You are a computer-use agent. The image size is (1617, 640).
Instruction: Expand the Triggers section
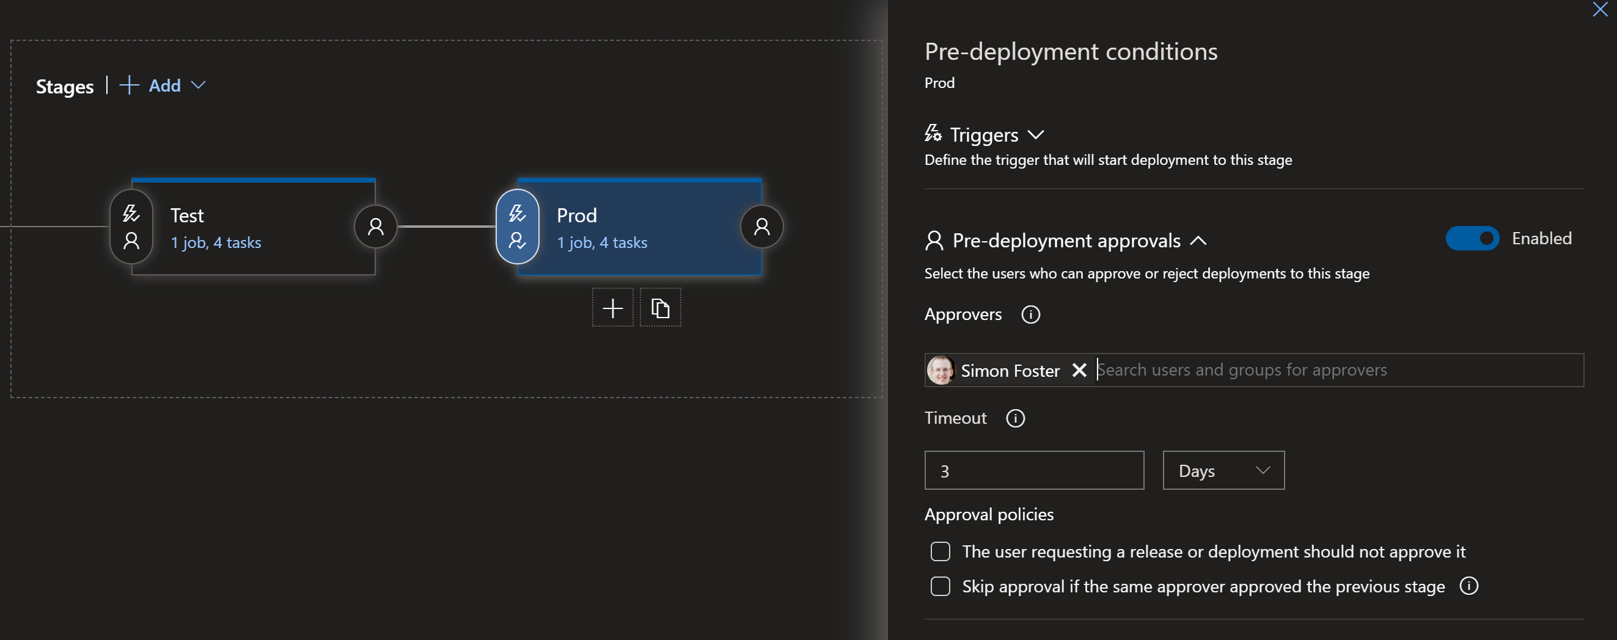1036,135
